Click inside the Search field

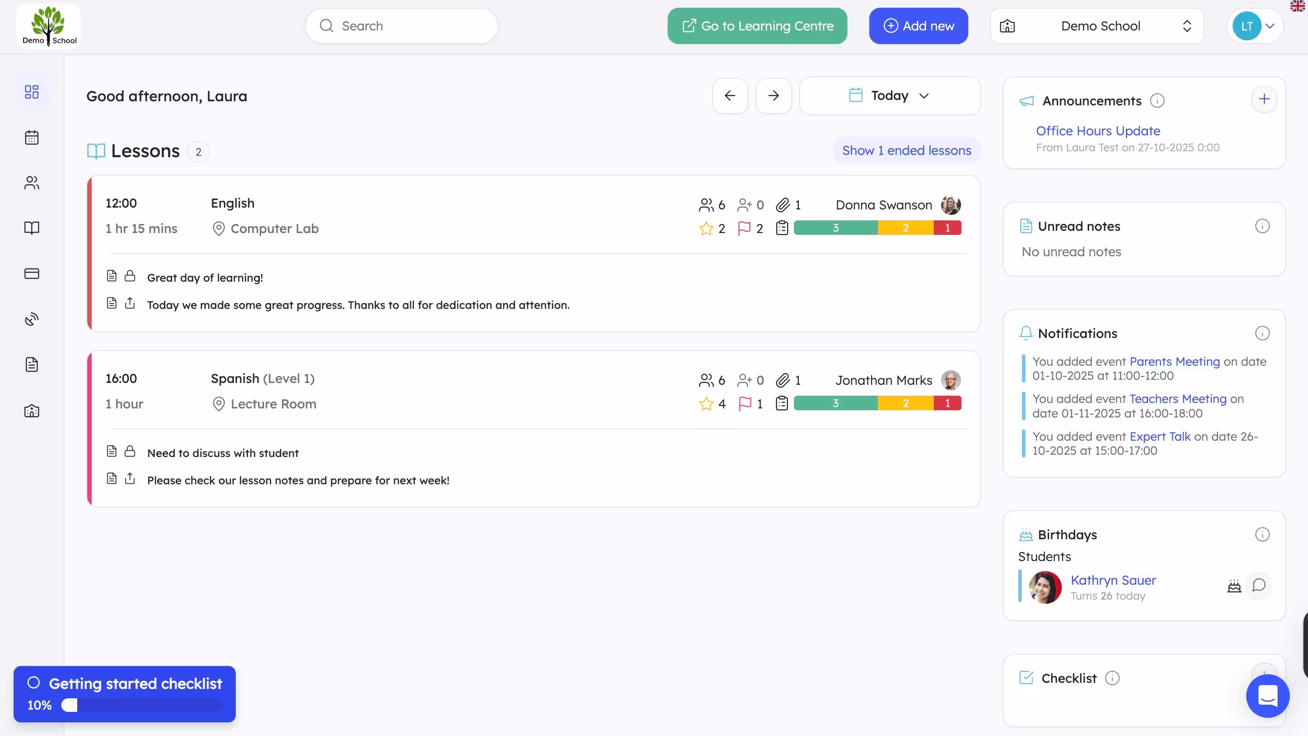[401, 25]
